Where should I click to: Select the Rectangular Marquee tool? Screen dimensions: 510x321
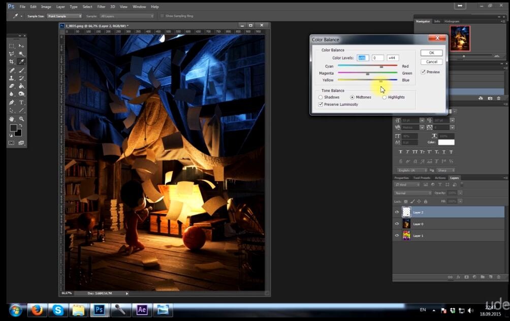[x=12, y=46]
